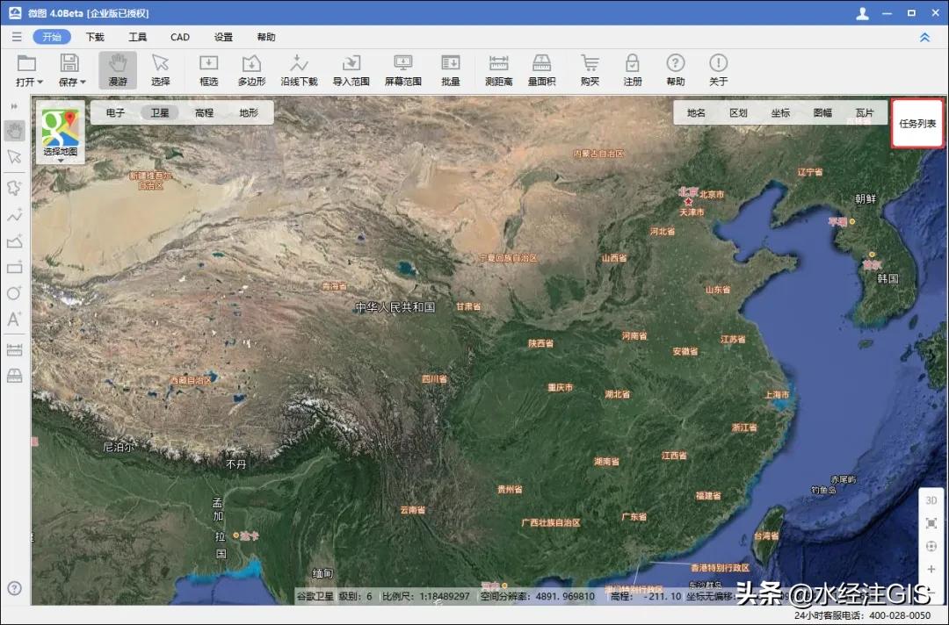Toggle the 区划 boundaries overlay
The height and width of the screenshot is (625, 949).
point(740,111)
